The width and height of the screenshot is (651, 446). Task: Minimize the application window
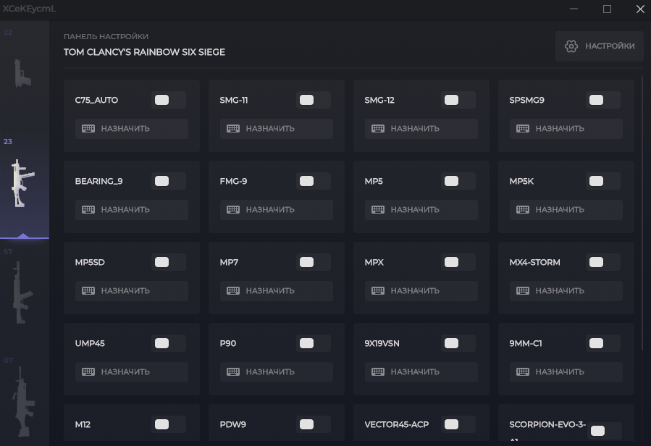point(574,9)
